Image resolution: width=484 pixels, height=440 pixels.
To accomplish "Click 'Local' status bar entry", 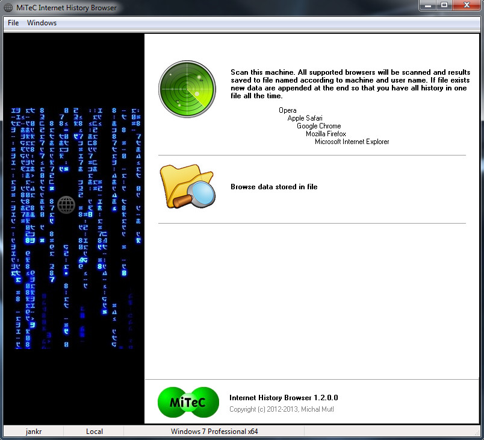I will click(x=94, y=432).
